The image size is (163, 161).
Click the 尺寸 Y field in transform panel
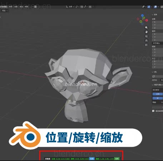(x=158, y=64)
